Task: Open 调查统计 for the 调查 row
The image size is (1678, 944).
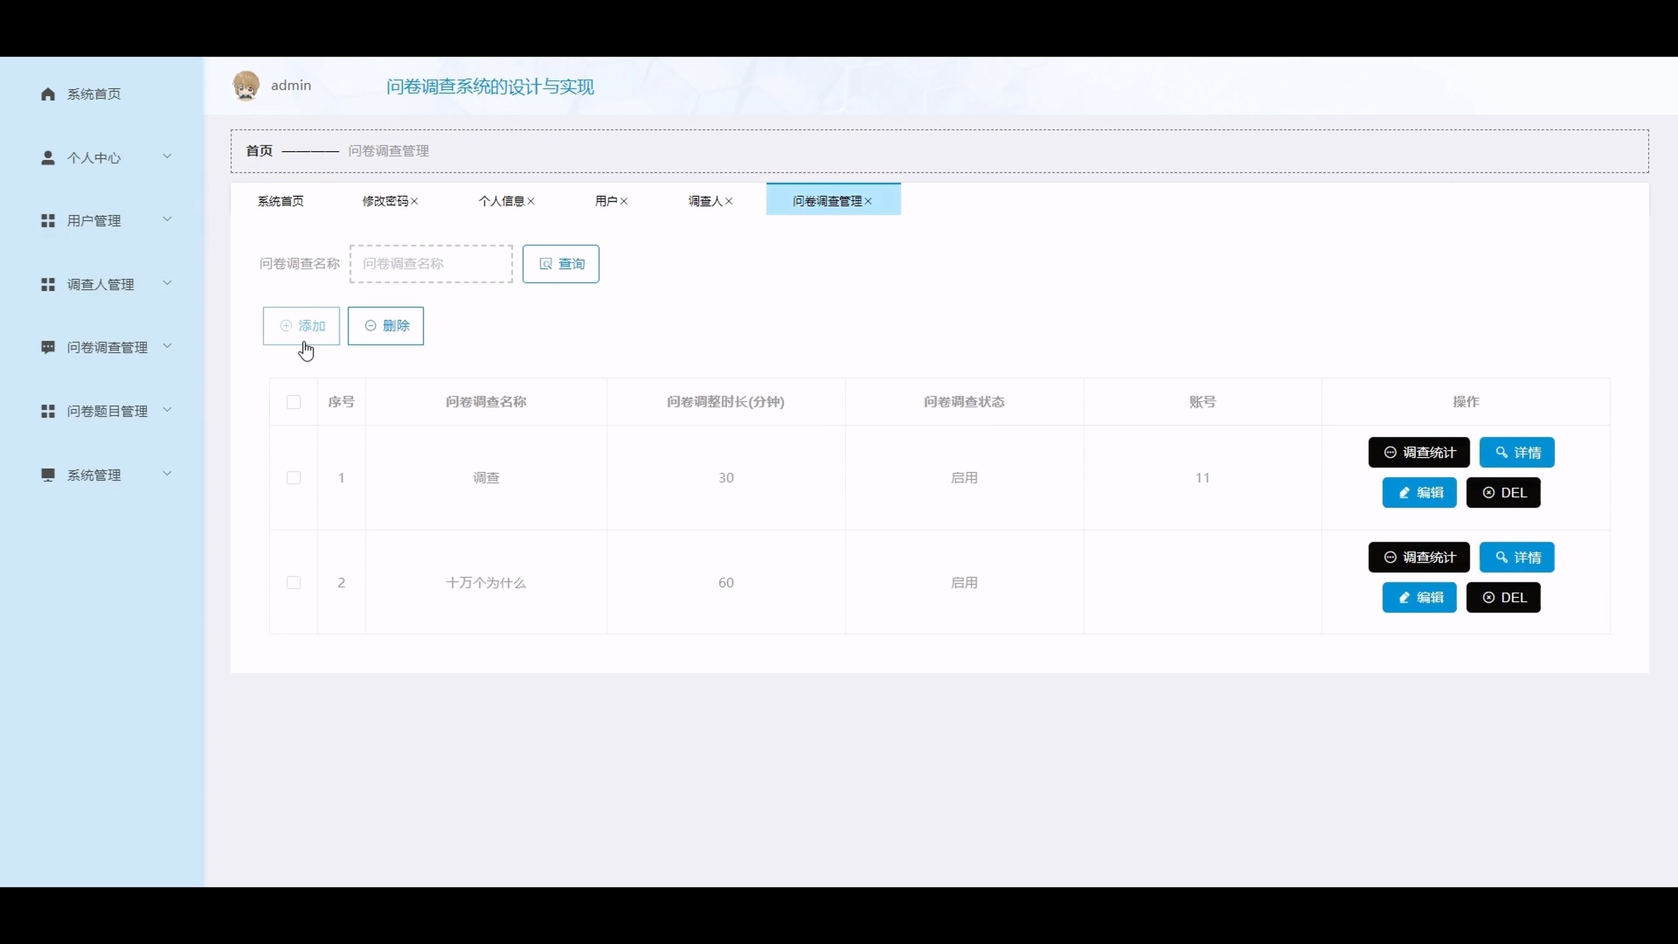Action: (x=1419, y=453)
